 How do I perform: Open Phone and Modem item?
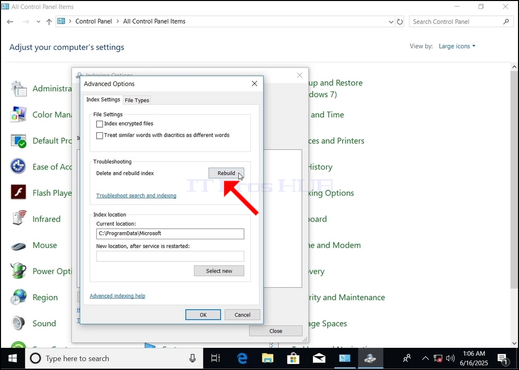point(335,245)
